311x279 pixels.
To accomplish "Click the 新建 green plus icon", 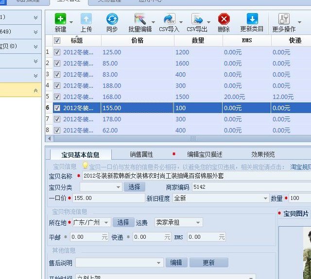I will [60, 19].
